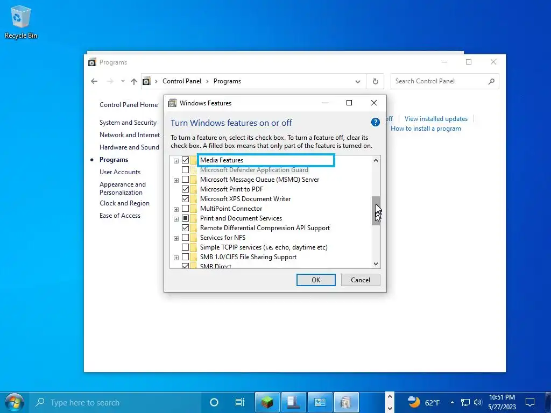Show hidden system tray icons
Screen dimensions: 551x413
pos(452,402)
